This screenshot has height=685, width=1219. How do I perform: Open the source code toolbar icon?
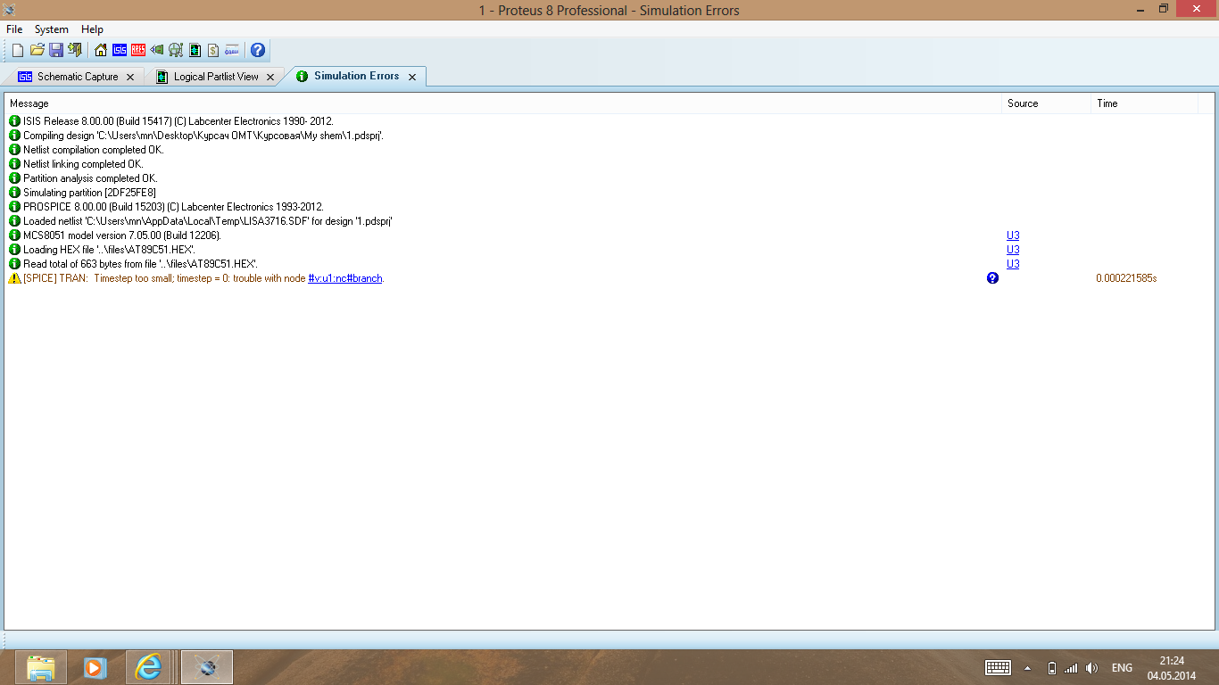coord(232,50)
